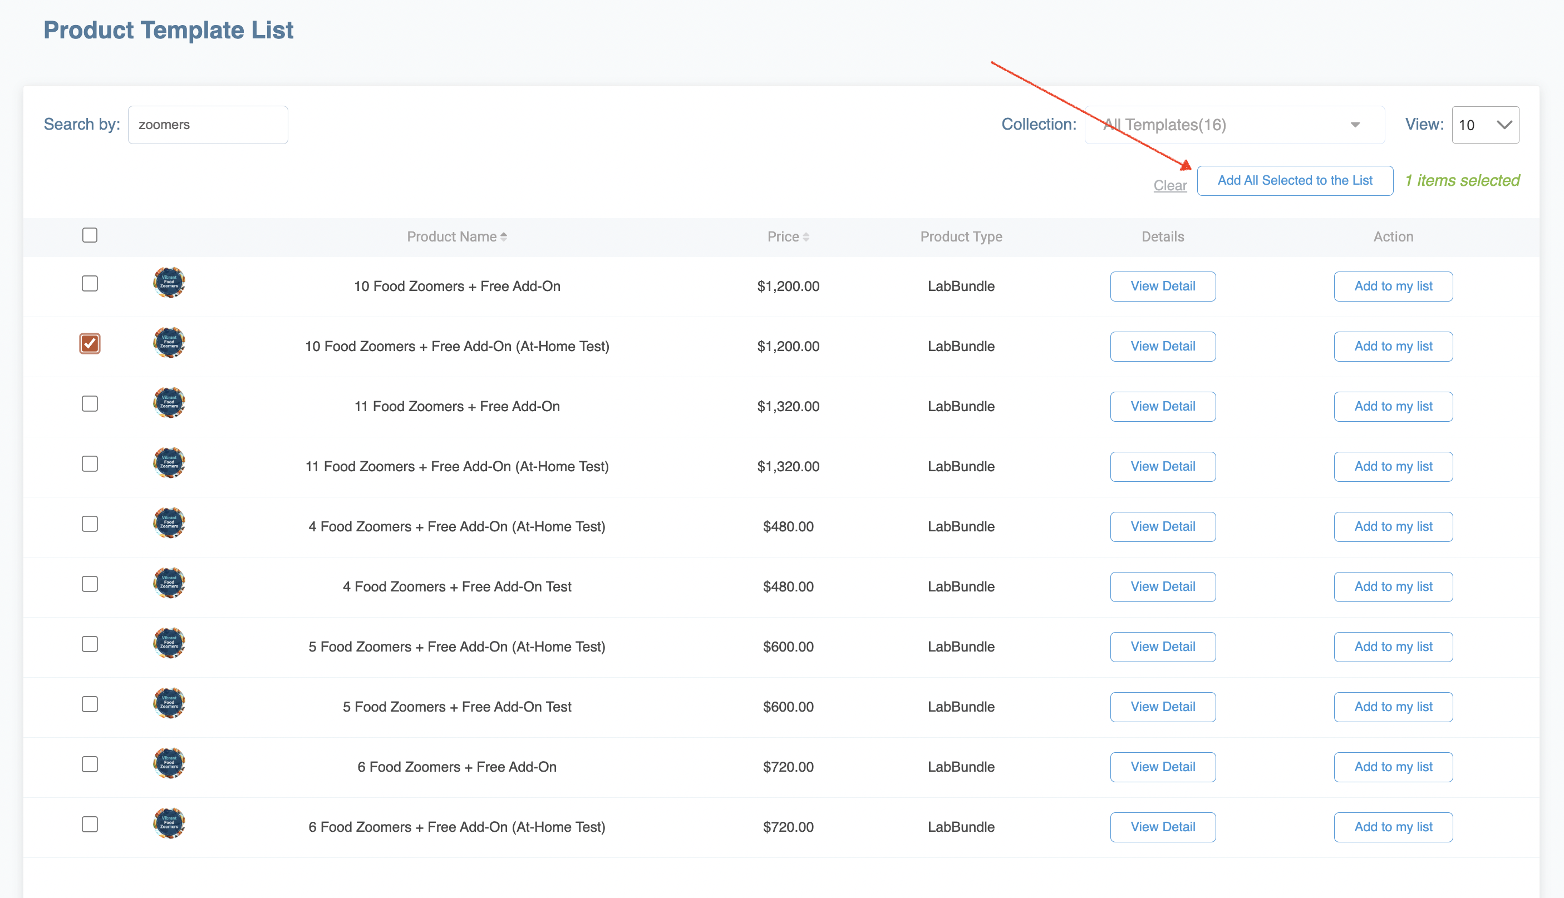Add 10 Food Zoomers + Free Add-On to my list

[x=1393, y=286]
